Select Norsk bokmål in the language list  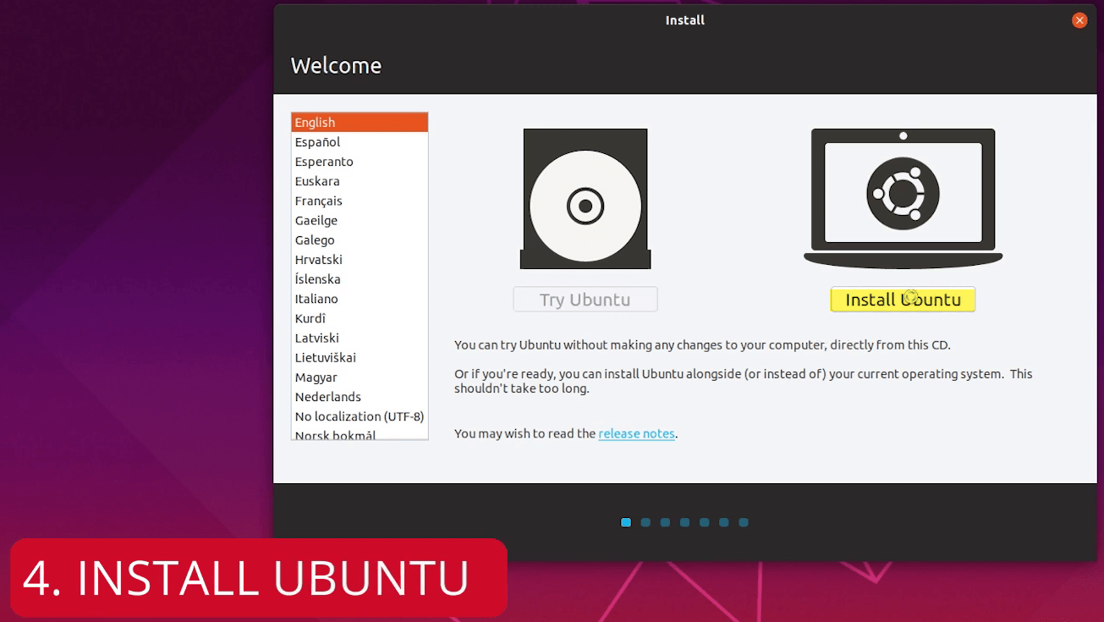coord(360,433)
